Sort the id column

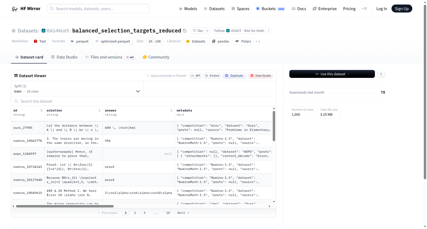tap(41, 110)
